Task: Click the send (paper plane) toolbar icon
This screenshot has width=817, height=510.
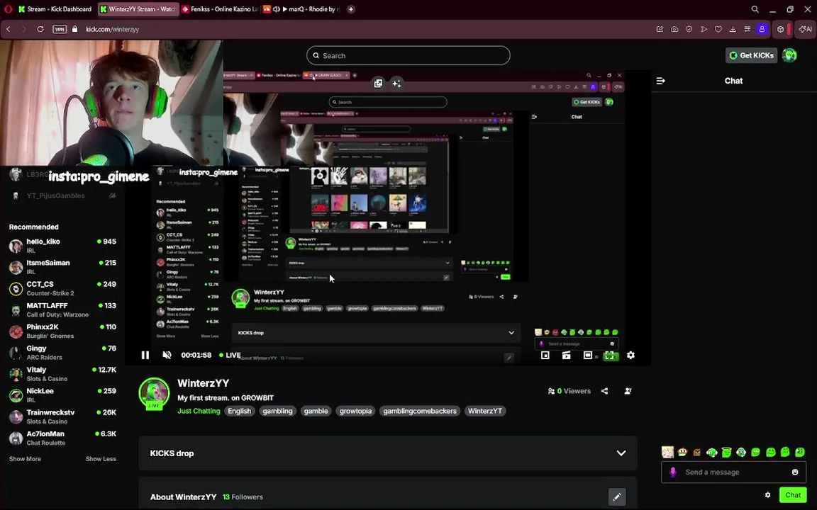Action: pos(704,29)
